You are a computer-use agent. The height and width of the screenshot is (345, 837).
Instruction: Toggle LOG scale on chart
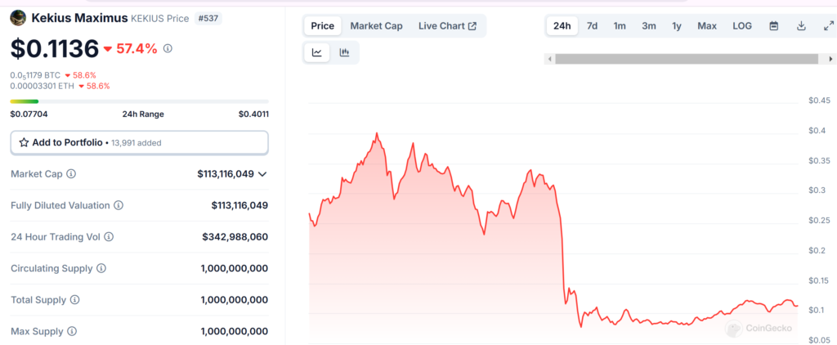click(x=742, y=26)
